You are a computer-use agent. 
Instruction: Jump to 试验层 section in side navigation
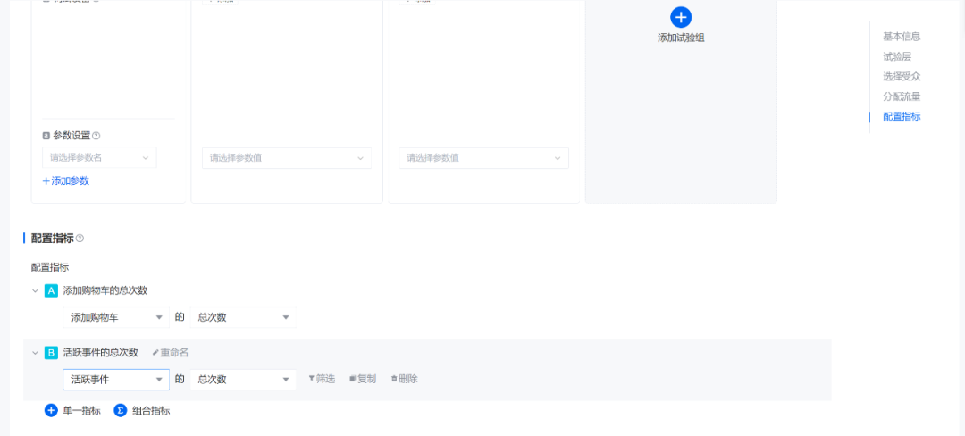click(x=897, y=56)
